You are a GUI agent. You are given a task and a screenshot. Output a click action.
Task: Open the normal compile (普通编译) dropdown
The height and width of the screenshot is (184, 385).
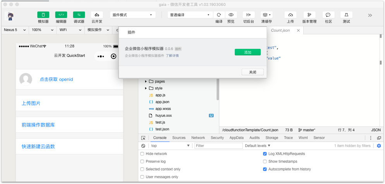tap(190, 15)
